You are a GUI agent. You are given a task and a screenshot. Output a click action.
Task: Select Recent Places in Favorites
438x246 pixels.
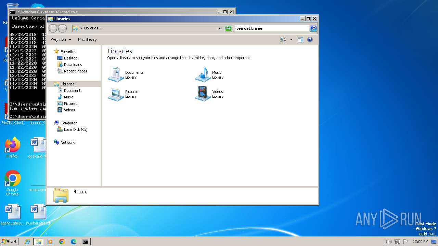click(75, 71)
